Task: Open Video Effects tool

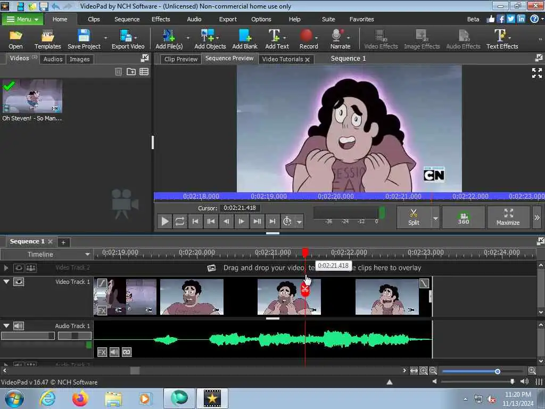Action: (381, 39)
